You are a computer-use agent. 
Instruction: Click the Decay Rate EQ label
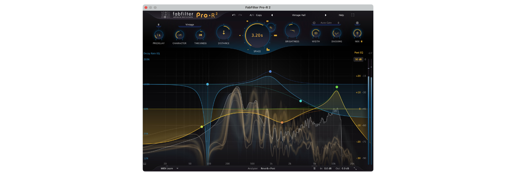click(x=151, y=54)
